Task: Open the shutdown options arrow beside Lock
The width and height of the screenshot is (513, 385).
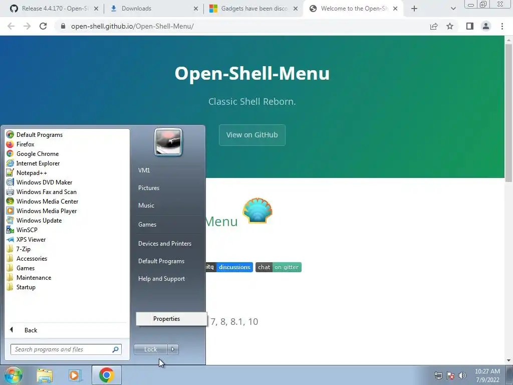Action: pyautogui.click(x=173, y=349)
